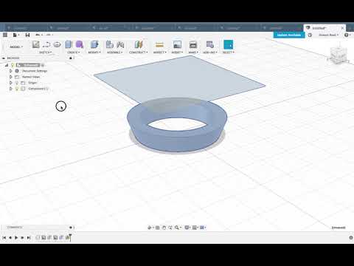Screen dimensions: 354x266
Task: Open the Inspect menu
Action: click(x=159, y=52)
